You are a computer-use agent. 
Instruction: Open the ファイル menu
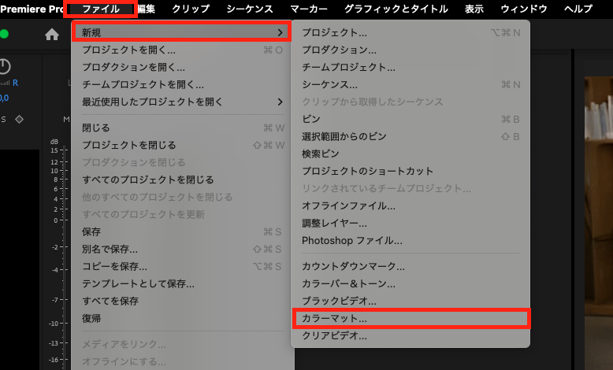point(101,9)
